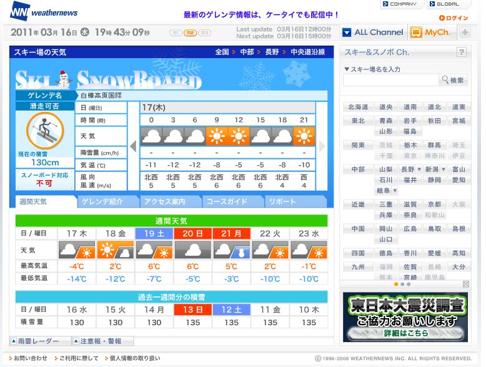Click the 17 木 weekly weather icon
The image size is (486, 367).
pos(77,250)
